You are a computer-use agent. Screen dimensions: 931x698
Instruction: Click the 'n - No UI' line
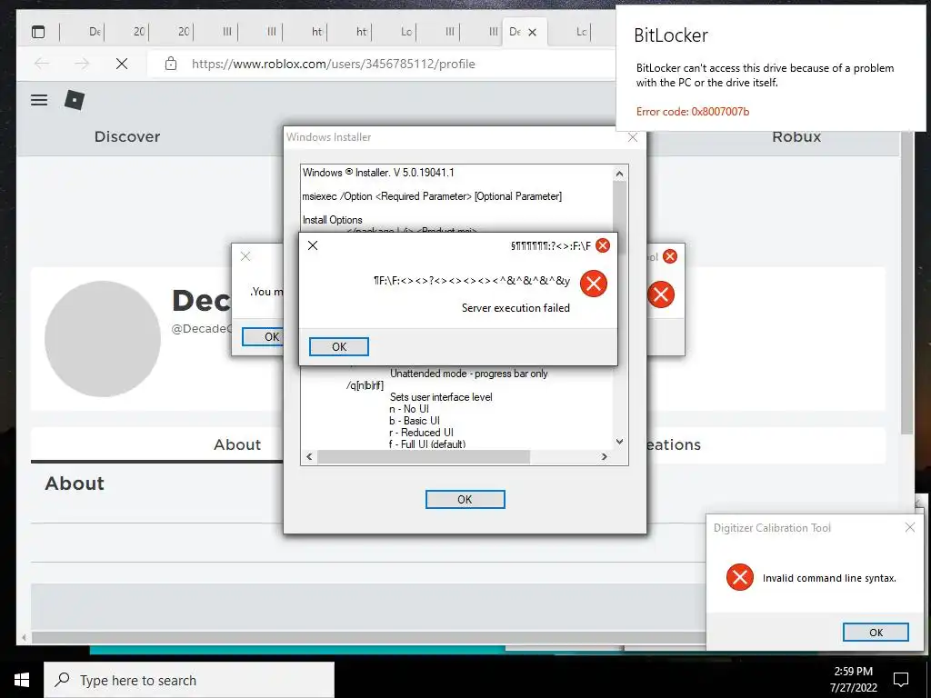coord(408,409)
